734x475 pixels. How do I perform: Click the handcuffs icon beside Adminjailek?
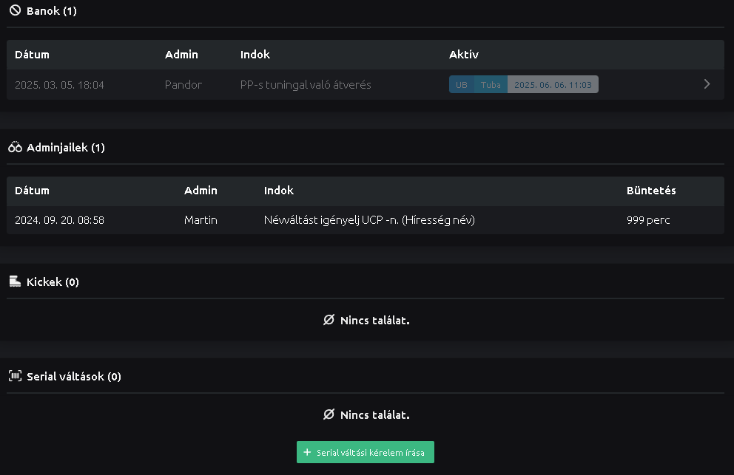pyautogui.click(x=15, y=148)
